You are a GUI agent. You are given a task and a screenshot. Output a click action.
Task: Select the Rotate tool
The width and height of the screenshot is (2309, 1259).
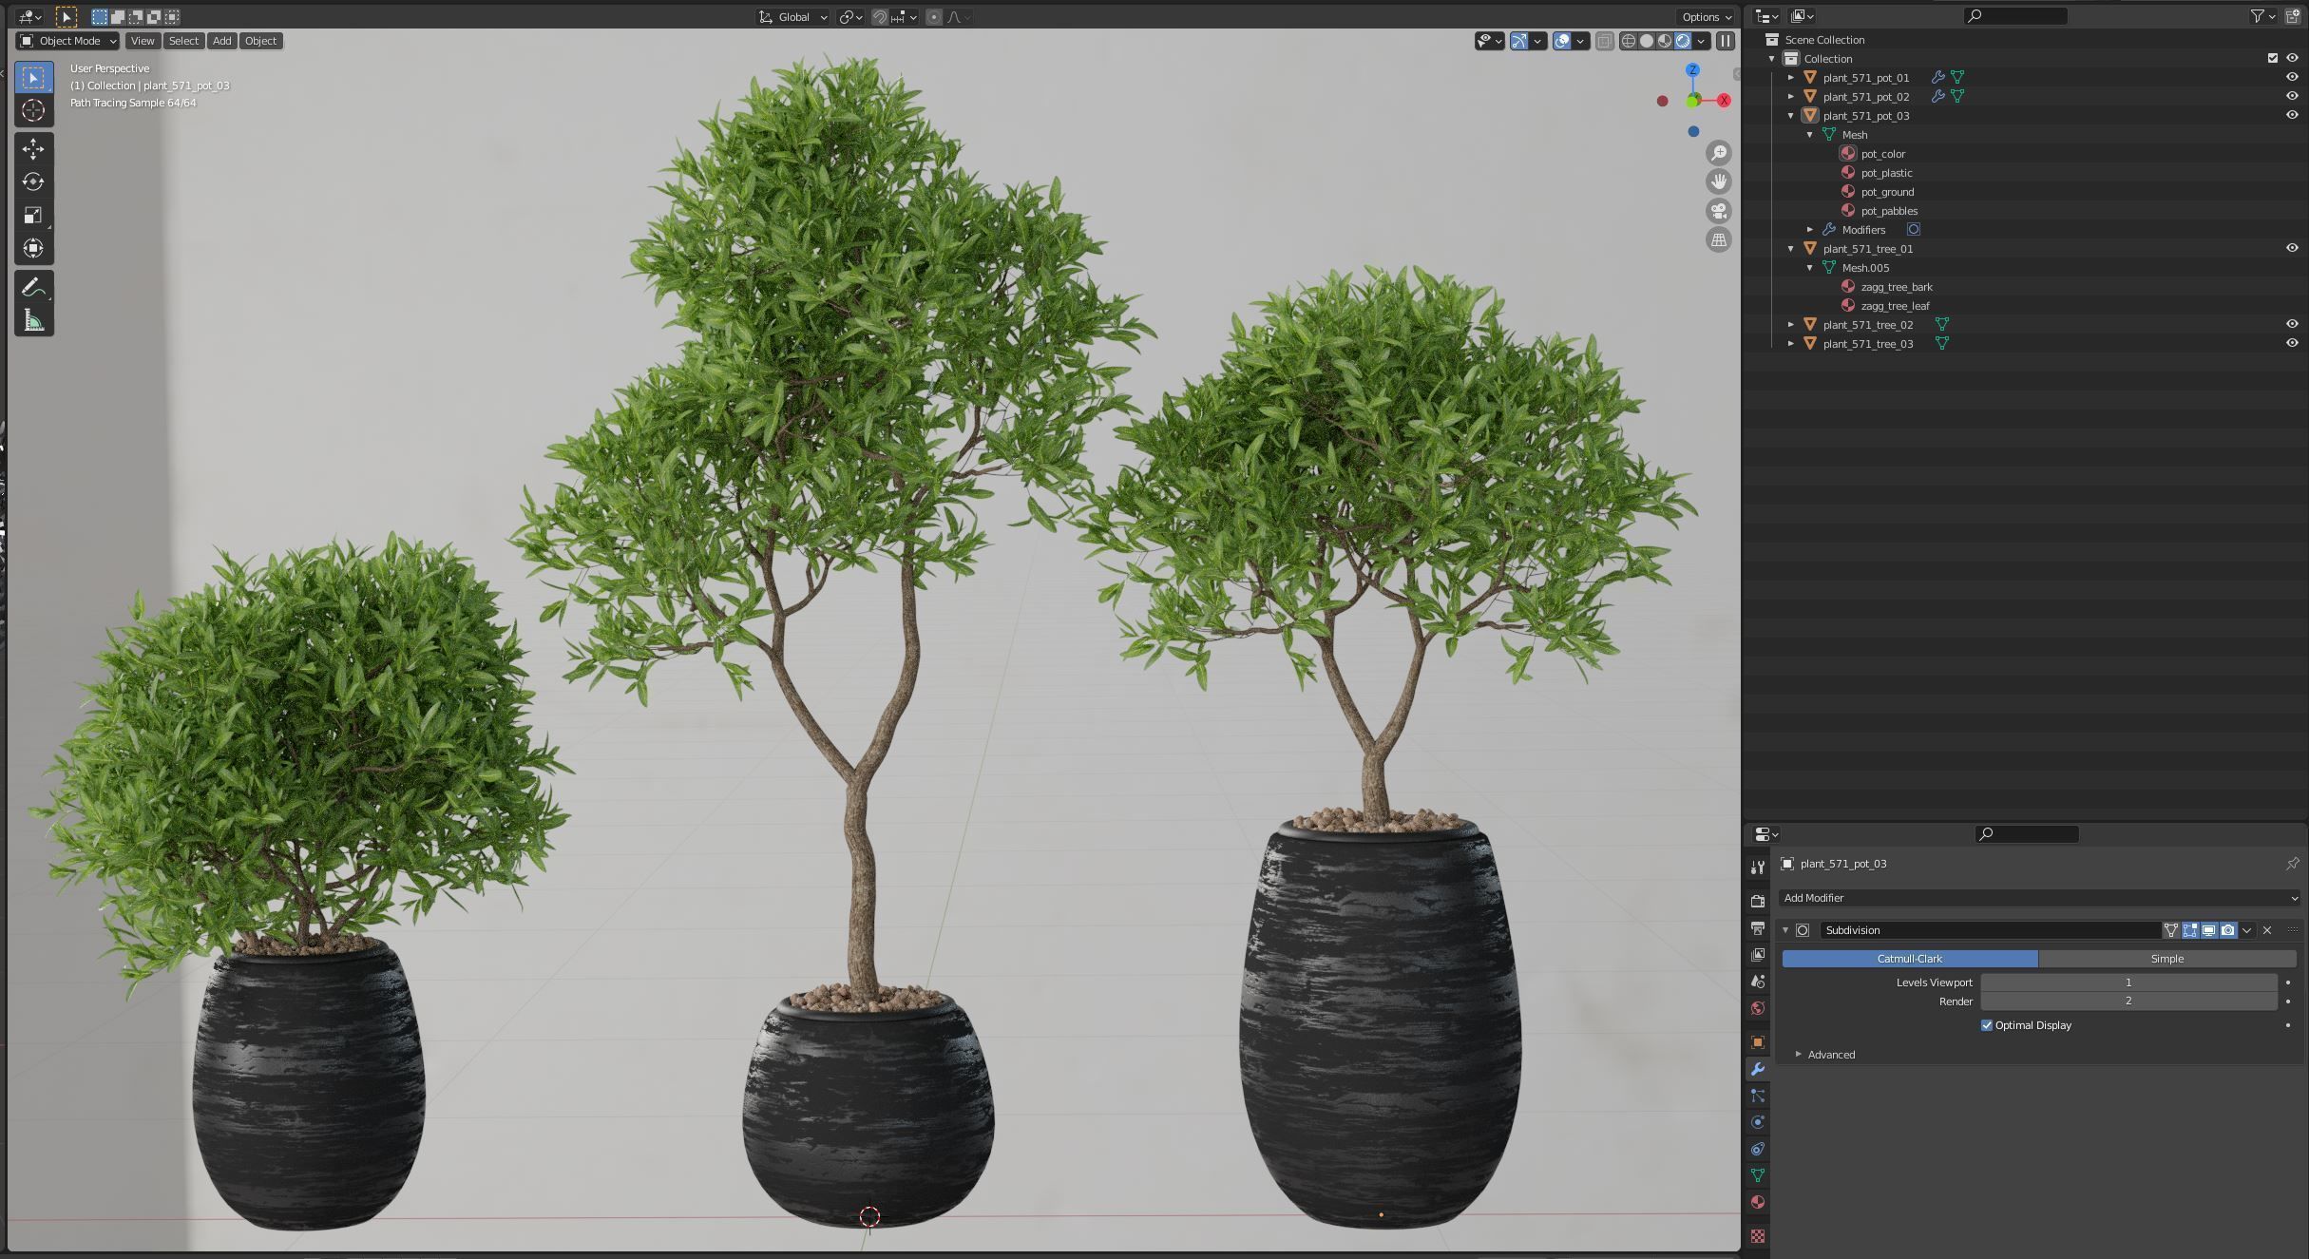coord(33,182)
